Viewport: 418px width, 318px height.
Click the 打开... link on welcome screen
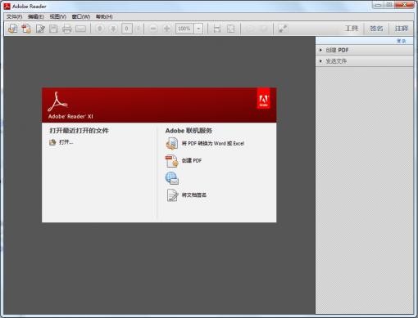coord(66,142)
